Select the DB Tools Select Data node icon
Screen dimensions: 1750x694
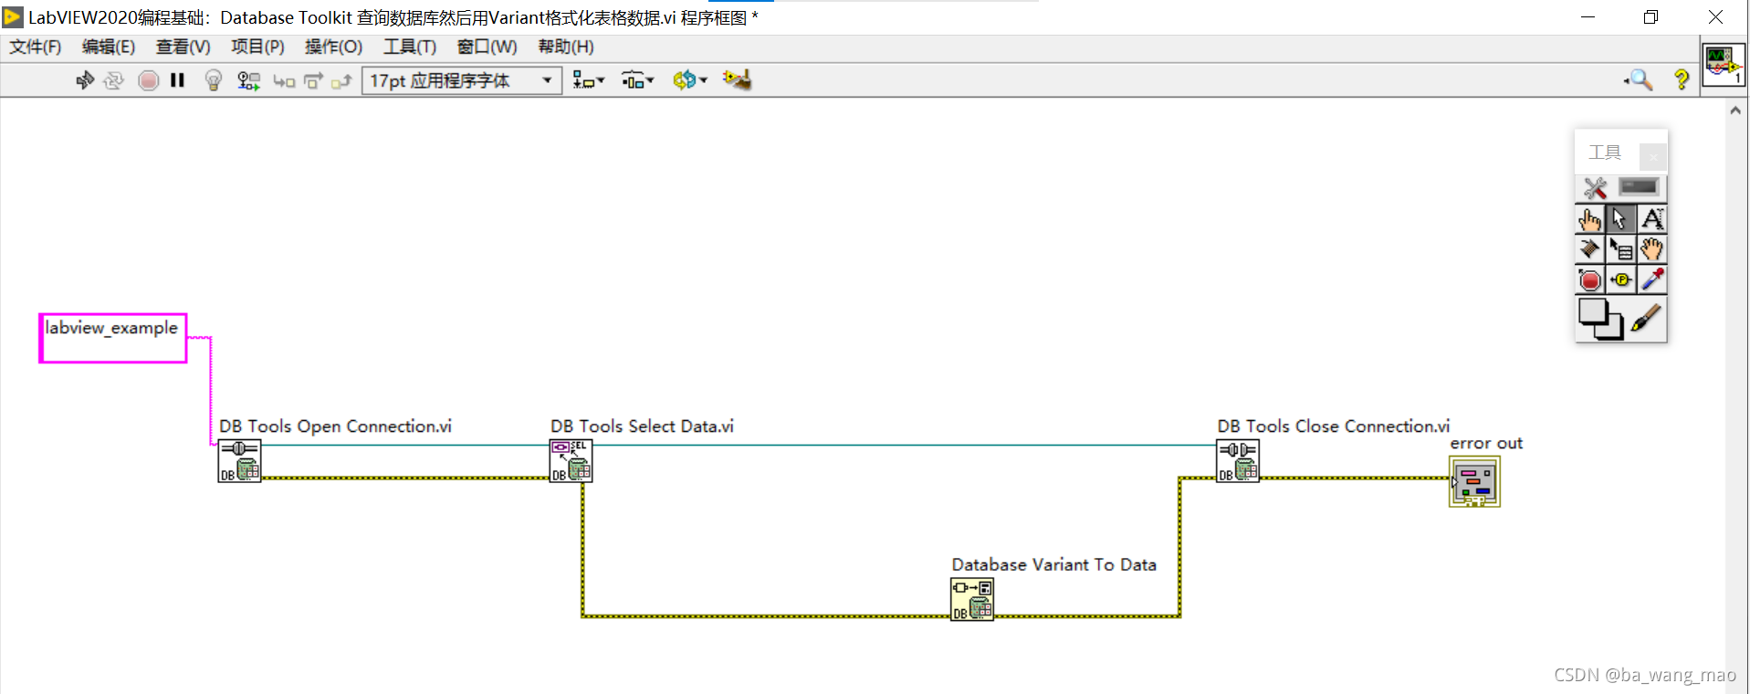tap(571, 461)
